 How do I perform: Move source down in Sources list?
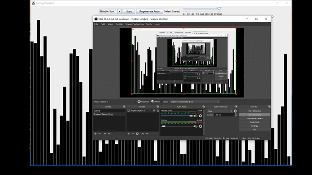point(147,134)
